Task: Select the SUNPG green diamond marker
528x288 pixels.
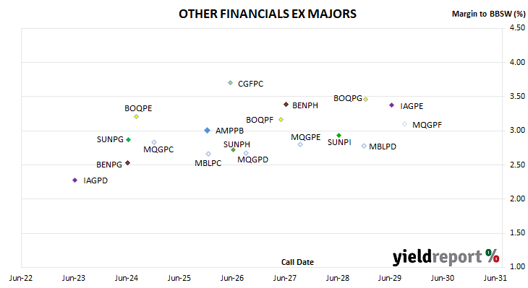Action: pos(128,140)
